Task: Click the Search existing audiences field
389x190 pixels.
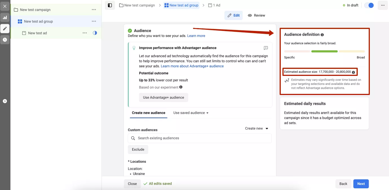Action: 200,138
